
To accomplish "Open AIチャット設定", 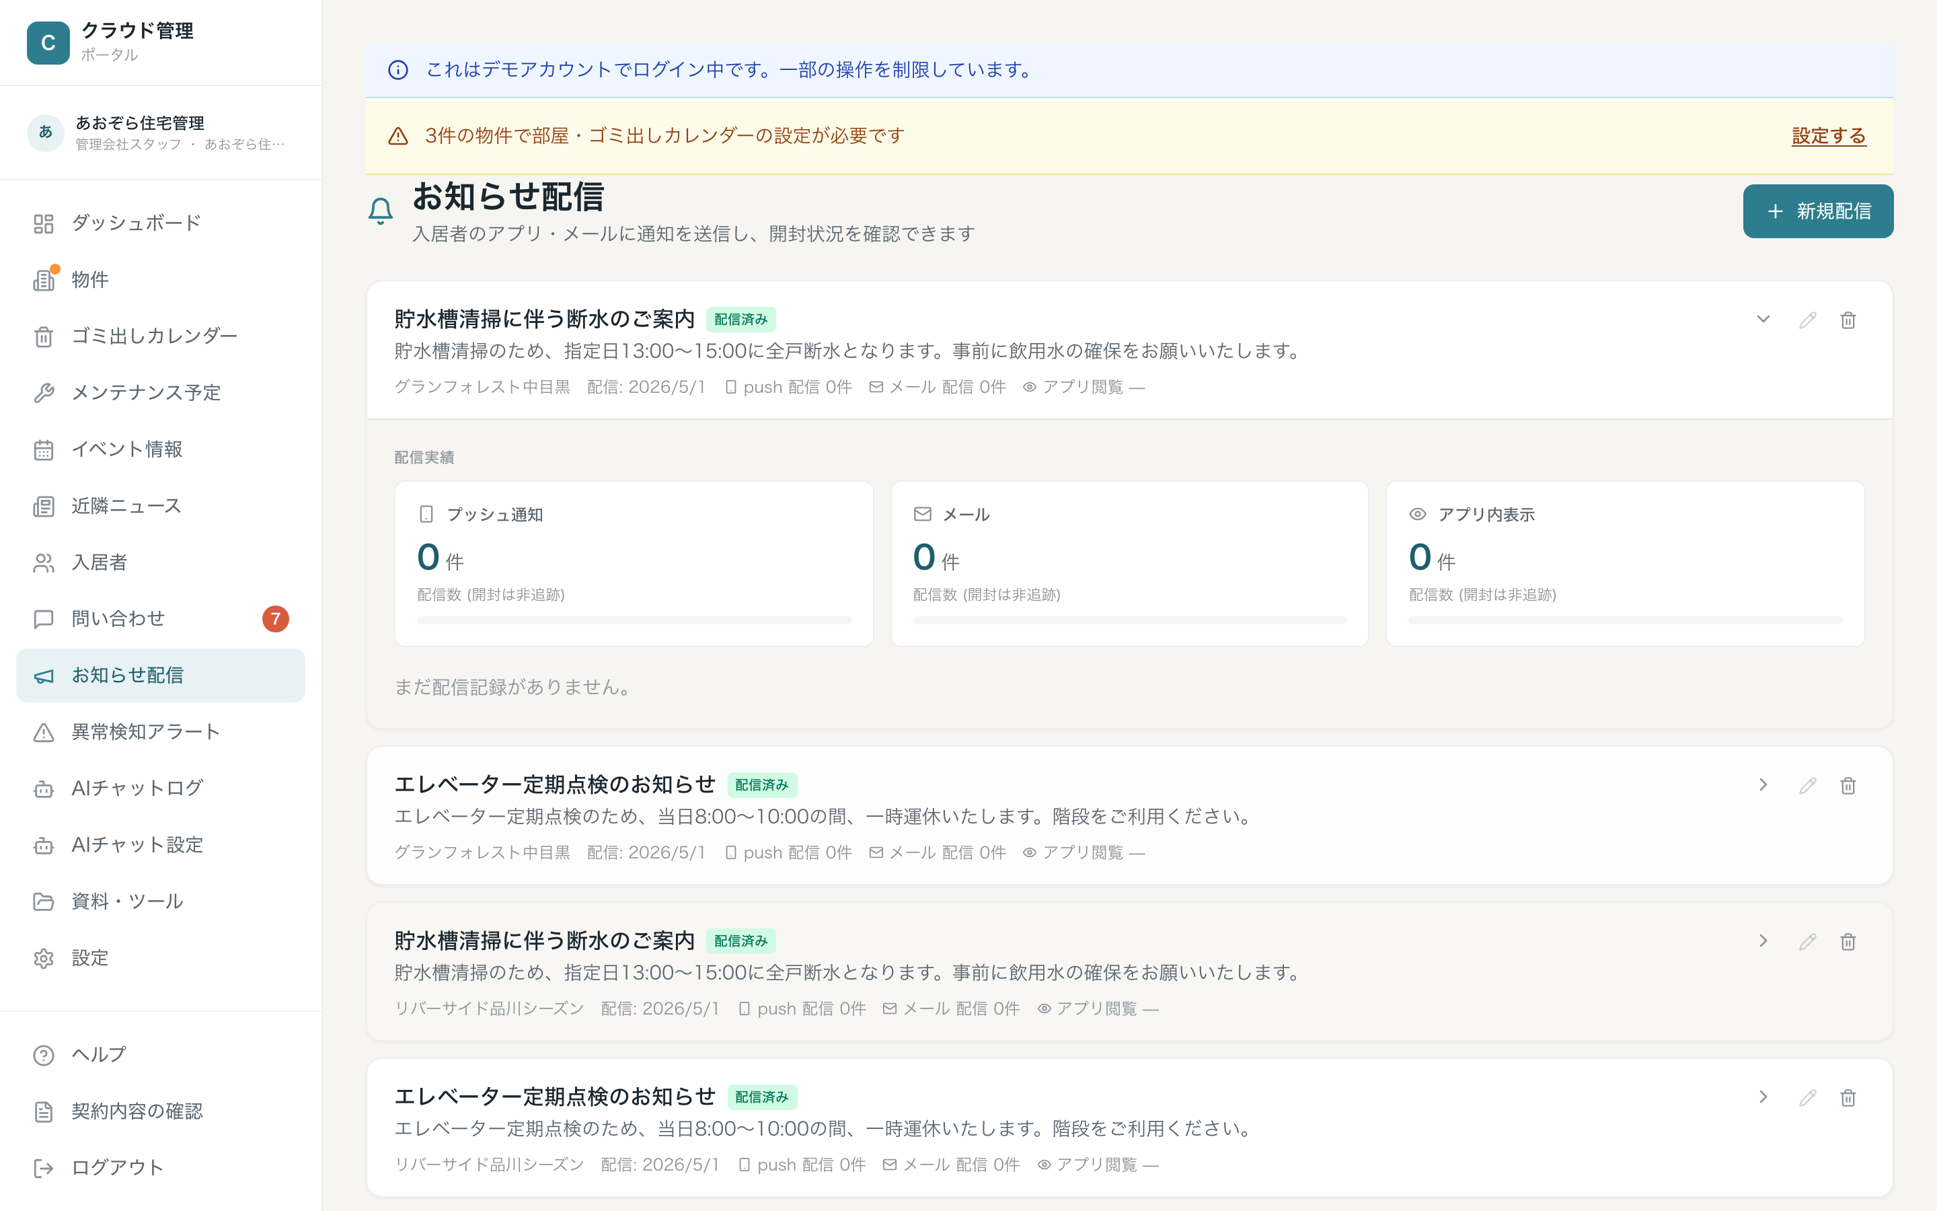I will [x=160, y=845].
